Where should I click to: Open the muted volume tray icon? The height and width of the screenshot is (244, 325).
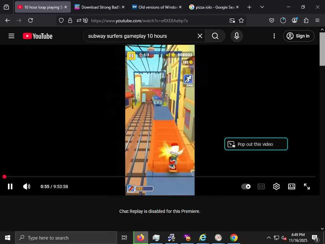(x=284, y=238)
